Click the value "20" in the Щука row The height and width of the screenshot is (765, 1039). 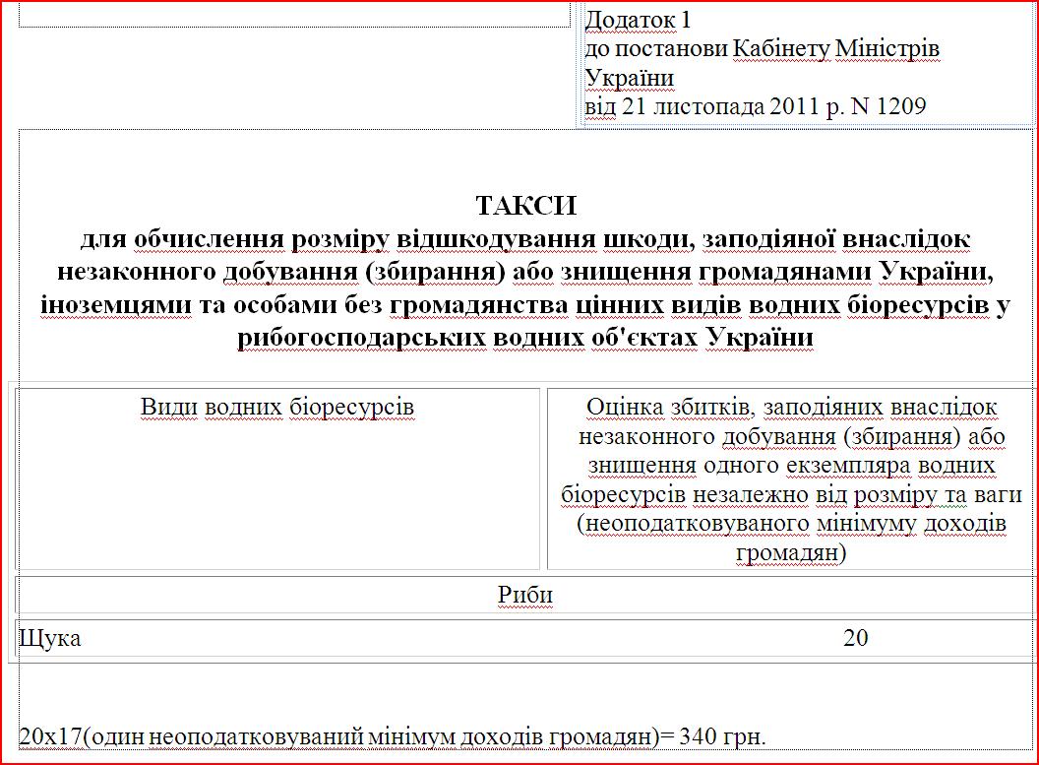(856, 638)
